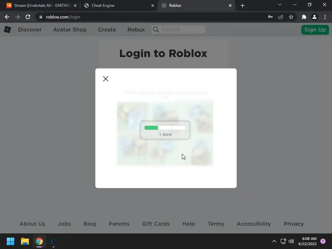This screenshot has height=249, width=332.
Task: Close the Cheat Engine tab
Action: click(x=153, y=6)
